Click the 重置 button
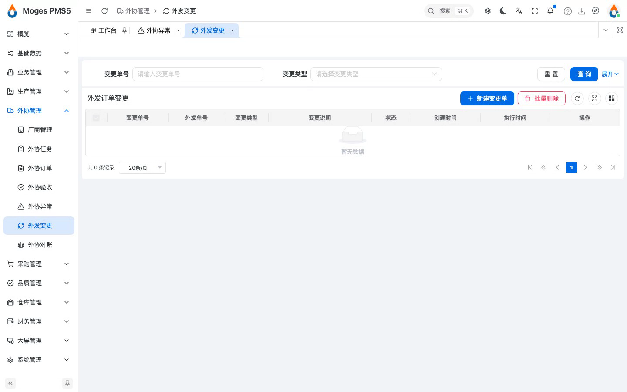 pyautogui.click(x=551, y=74)
